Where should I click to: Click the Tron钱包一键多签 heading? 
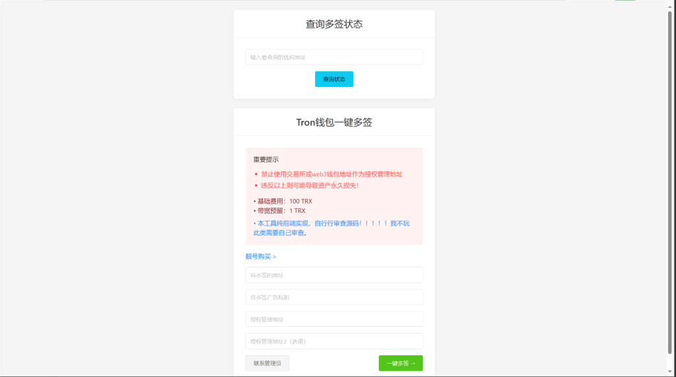click(333, 122)
